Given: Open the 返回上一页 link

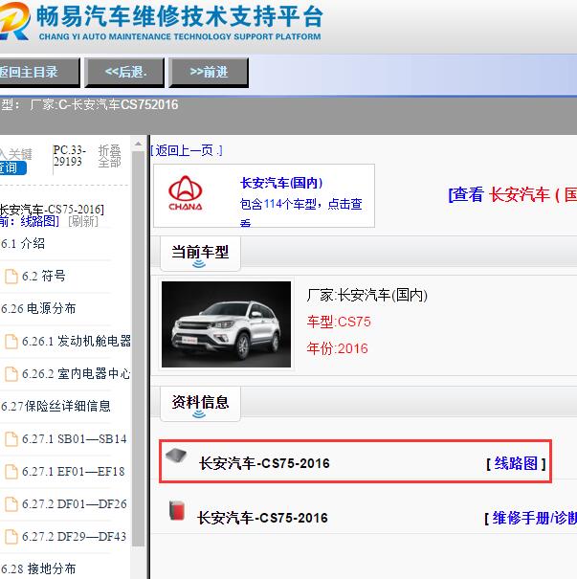Looking at the screenshot, I should tap(187, 150).
